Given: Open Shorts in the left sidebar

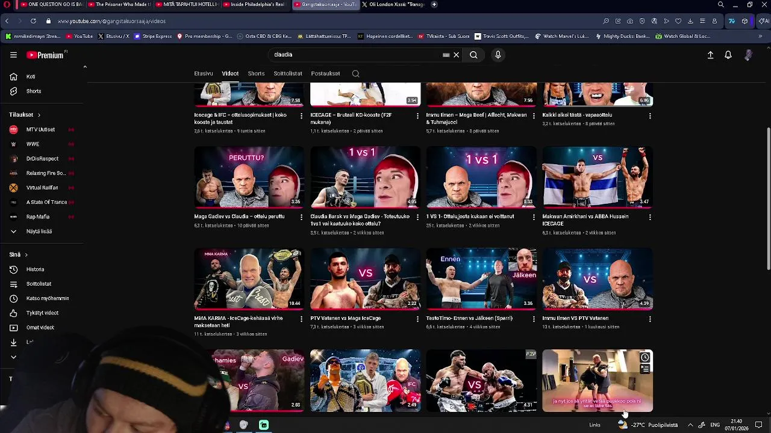Looking at the screenshot, I should pyautogui.click(x=34, y=91).
